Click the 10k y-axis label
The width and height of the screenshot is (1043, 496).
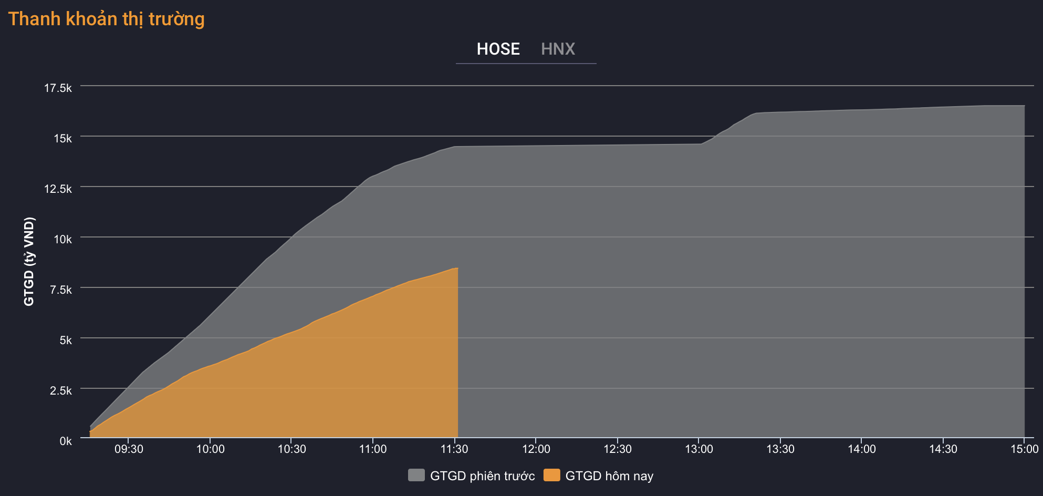point(62,239)
